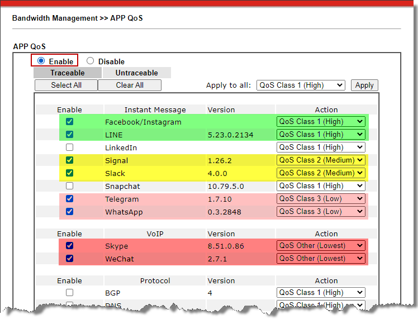This screenshot has height=319, width=418.
Task: Uncheck the LINE checkbox
Action: coord(70,134)
